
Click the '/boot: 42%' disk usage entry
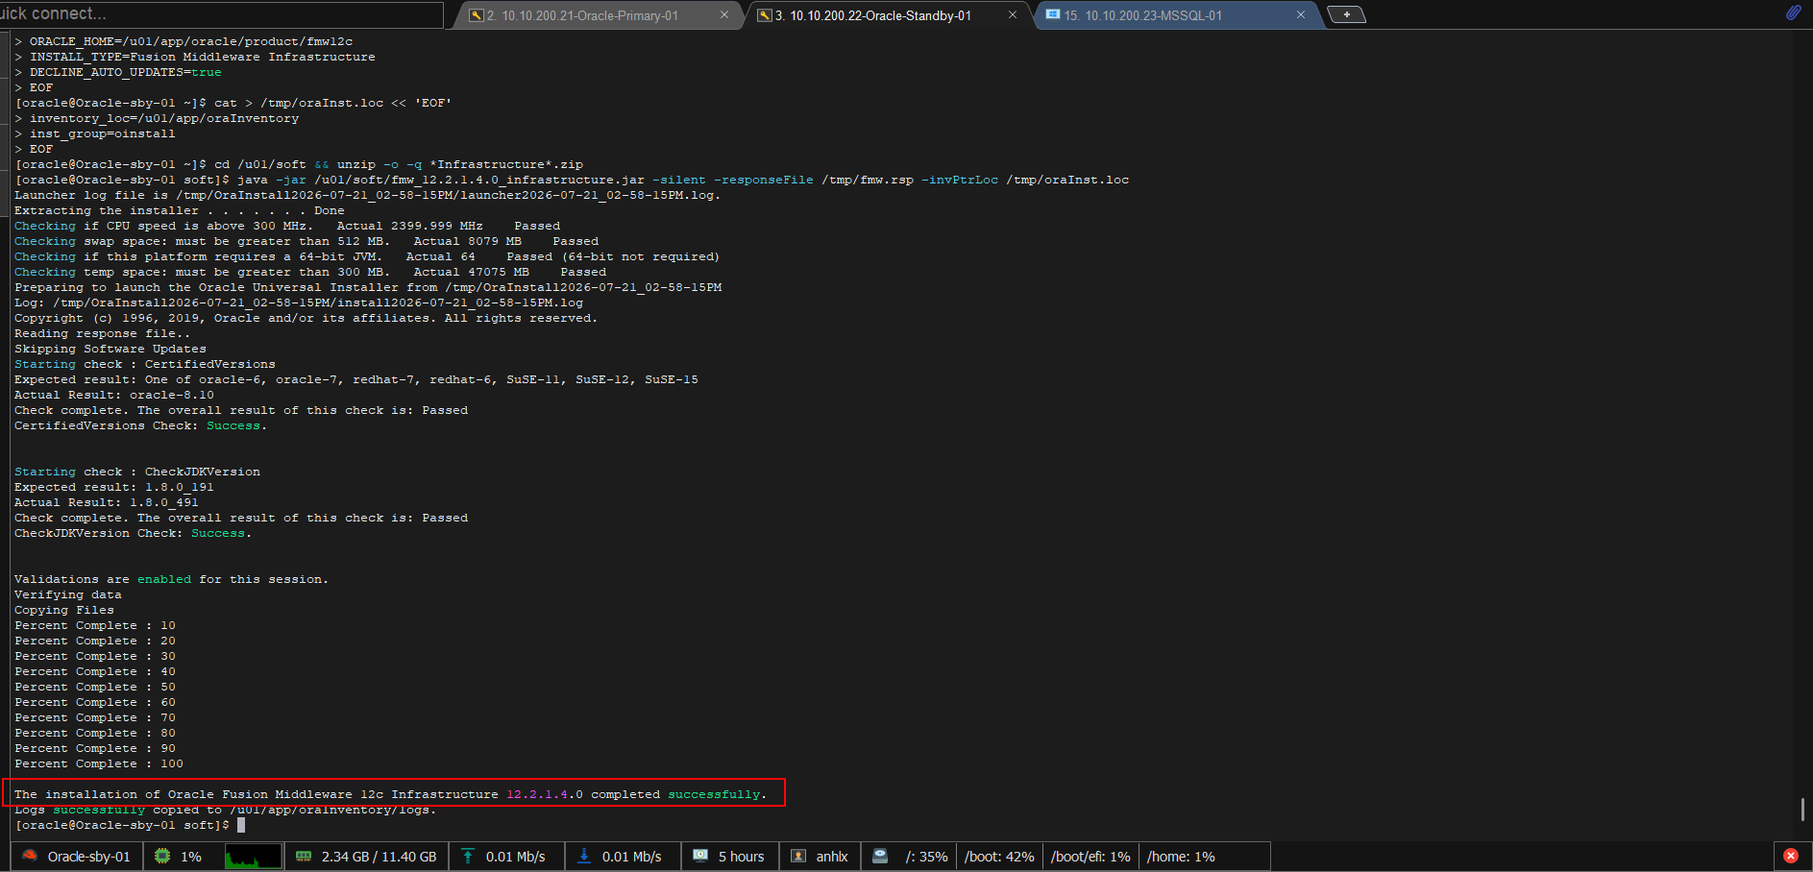coord(999,857)
